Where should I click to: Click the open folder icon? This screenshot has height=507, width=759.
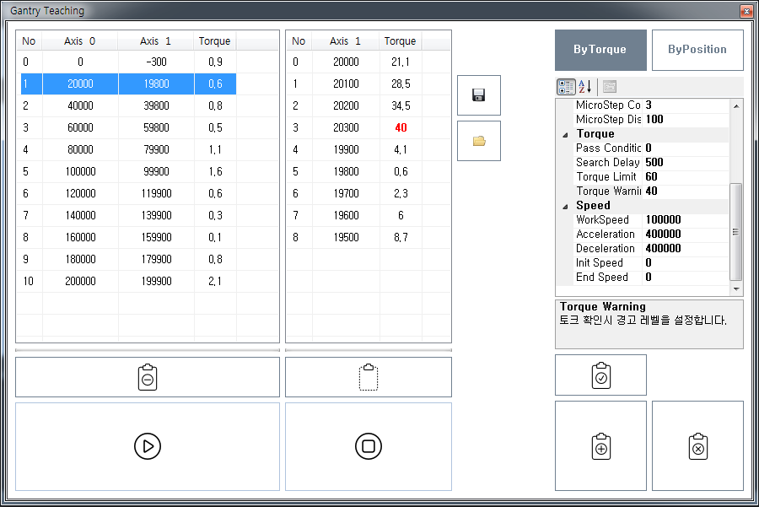478,141
